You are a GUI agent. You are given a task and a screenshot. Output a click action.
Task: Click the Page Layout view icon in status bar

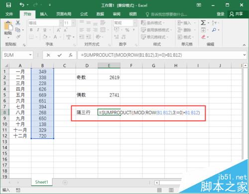coord(171,190)
